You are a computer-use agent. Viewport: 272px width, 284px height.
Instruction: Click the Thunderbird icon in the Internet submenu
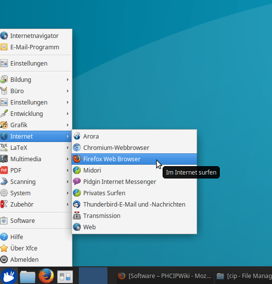[x=77, y=204]
